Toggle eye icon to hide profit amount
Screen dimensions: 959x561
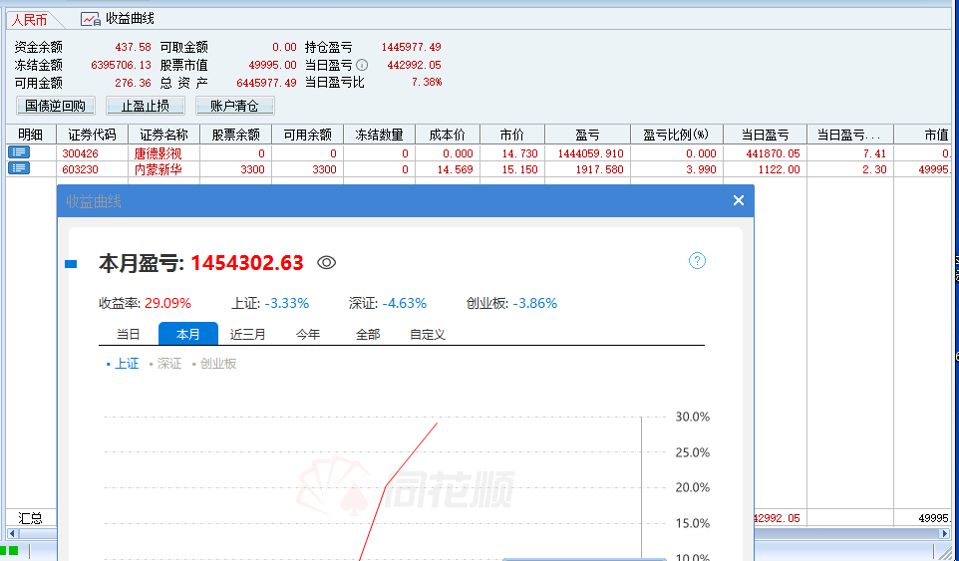point(327,263)
